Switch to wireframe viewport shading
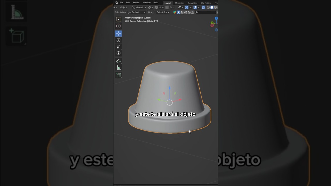Viewport: 331px width, 186px height. pos(208,7)
